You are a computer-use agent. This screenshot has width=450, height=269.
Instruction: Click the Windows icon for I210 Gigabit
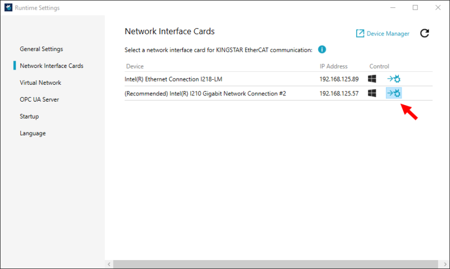click(372, 93)
